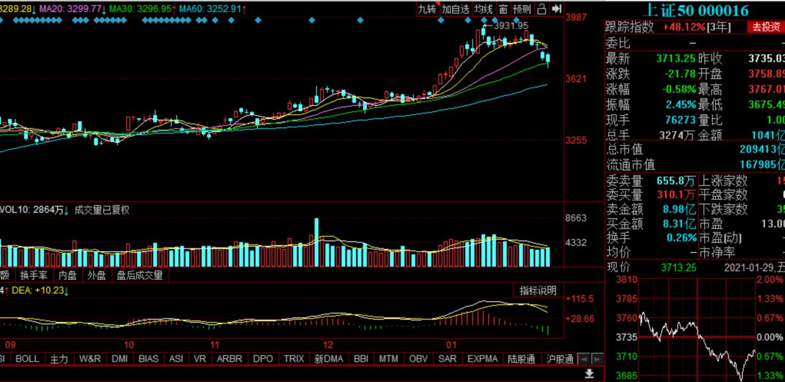Screen dimensions: 785x382
Task: Click the arrow-to-bar icon to collapse the side panel
Action: pos(557,9)
